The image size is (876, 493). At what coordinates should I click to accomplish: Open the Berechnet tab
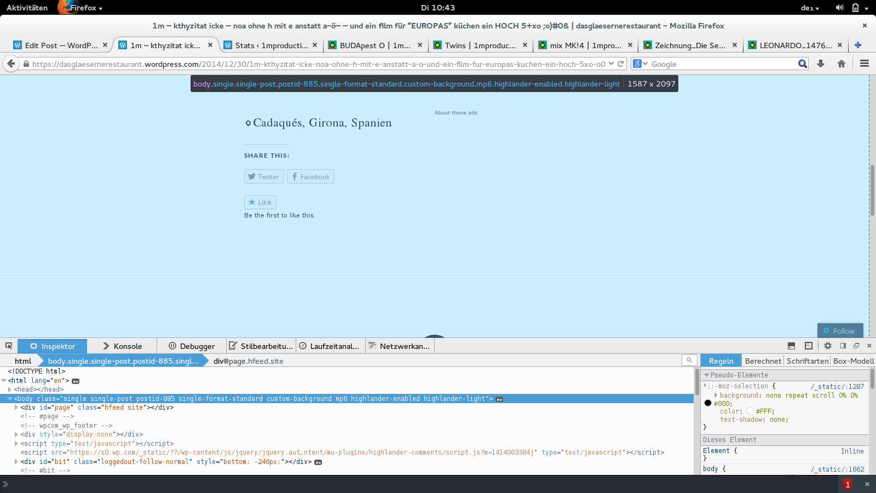[763, 361]
